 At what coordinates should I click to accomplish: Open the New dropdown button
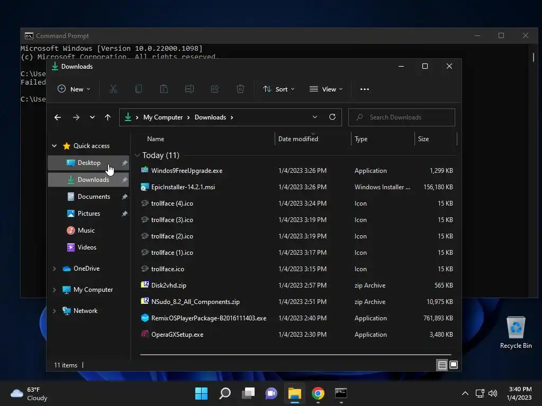(74, 89)
